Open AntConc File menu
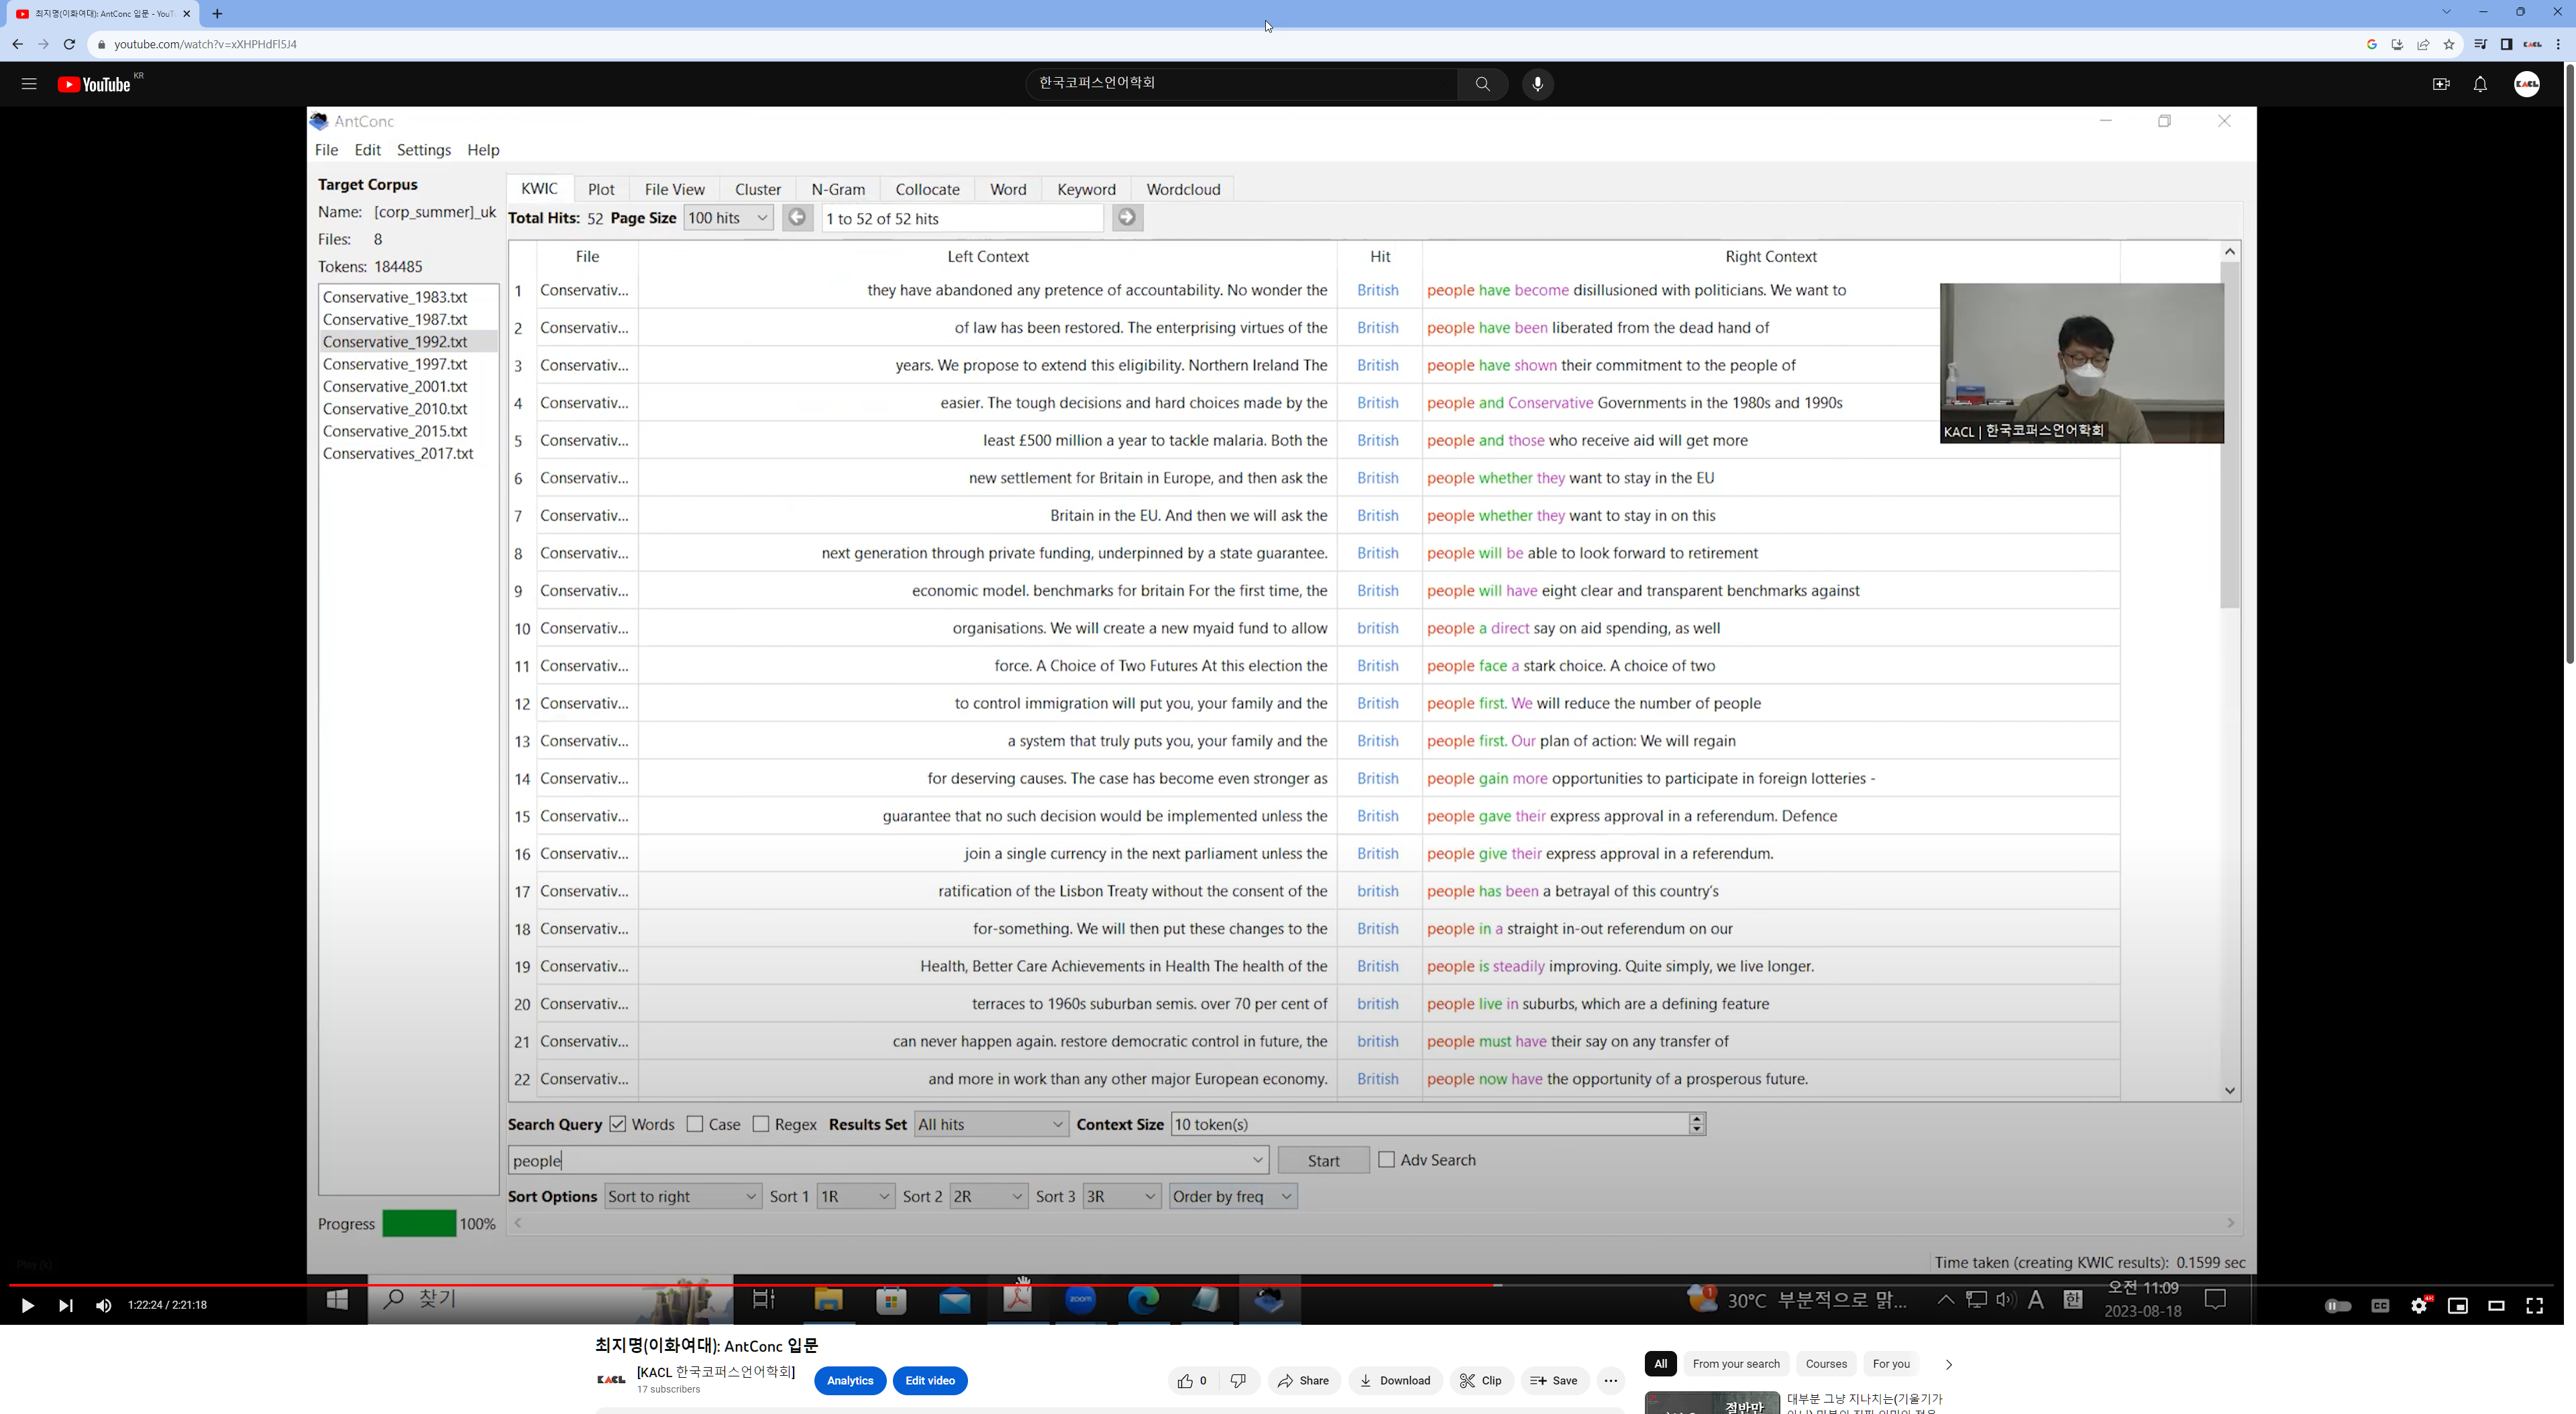The height and width of the screenshot is (1414, 2576). point(327,150)
